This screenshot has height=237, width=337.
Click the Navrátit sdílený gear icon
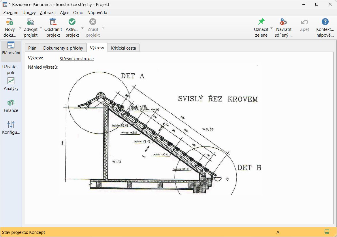284,22
